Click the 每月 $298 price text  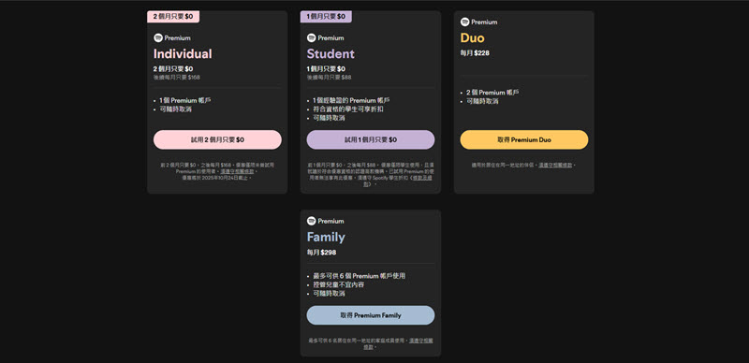pyautogui.click(x=321, y=253)
